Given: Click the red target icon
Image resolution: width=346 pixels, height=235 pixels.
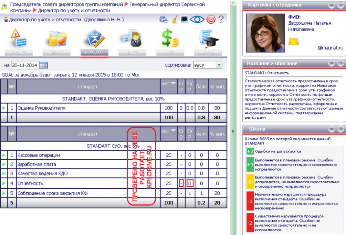Looking at the screenshot, I should [x=211, y=19].
